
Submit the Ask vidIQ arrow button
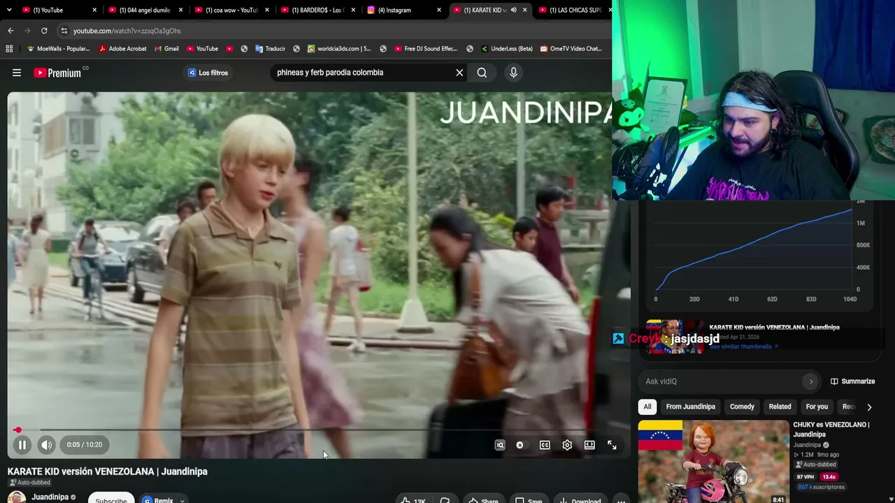pos(811,381)
